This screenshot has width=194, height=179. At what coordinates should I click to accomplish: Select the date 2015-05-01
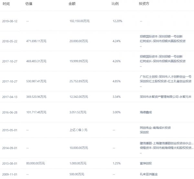10,130
